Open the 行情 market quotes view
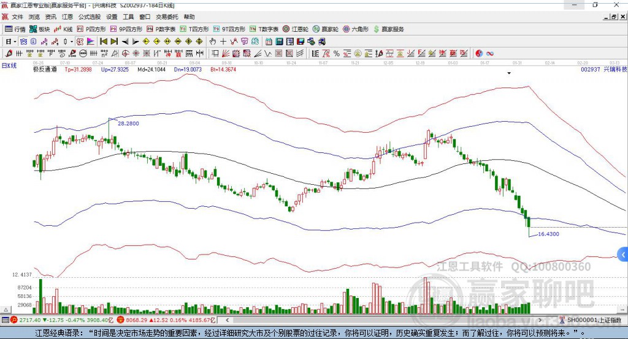Screen dimensions: 628x339 [15, 29]
